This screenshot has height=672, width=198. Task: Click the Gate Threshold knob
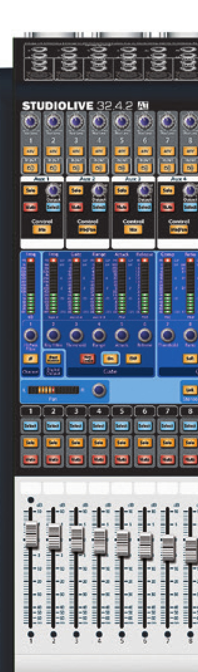coord(76,335)
